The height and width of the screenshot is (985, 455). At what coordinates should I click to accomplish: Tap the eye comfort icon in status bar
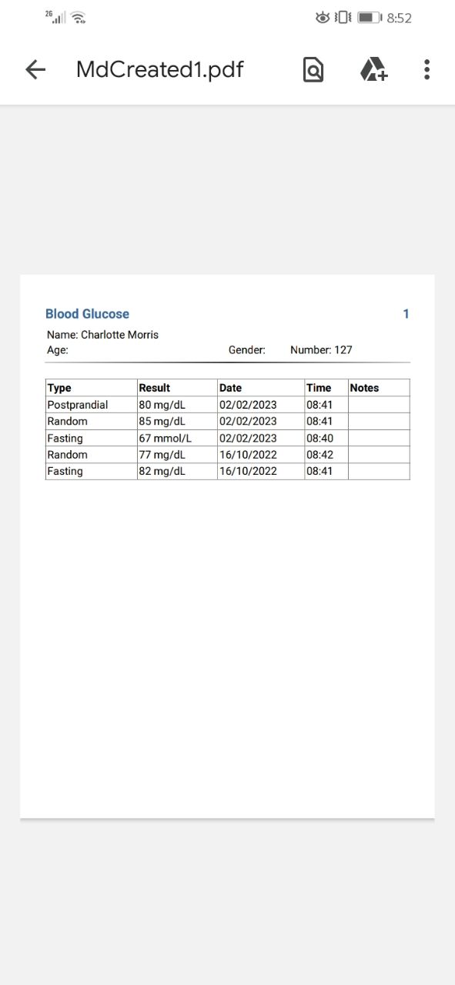pos(323,17)
